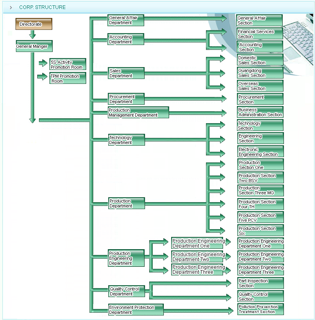Select Environment Protection Department box
This screenshot has width=315, height=320.
tap(136, 310)
